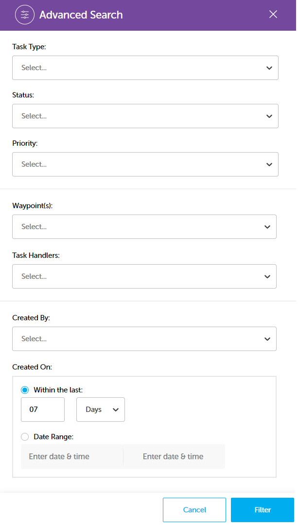Viewport: 298px width, 527px height.
Task: Click the Priority dropdown chevron arrow
Action: pos(269,165)
